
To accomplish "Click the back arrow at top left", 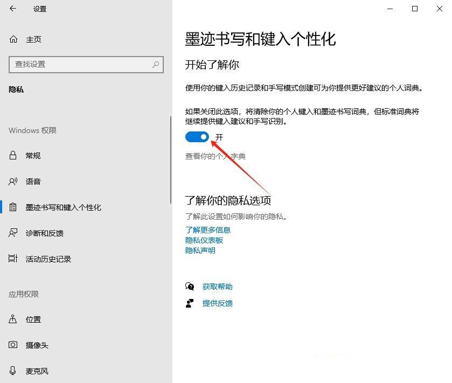I will pos(12,9).
